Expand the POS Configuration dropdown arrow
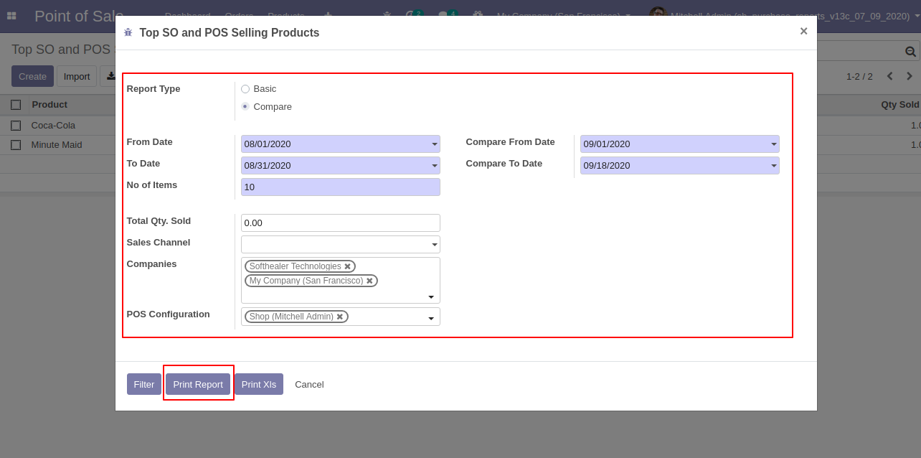 coord(431,318)
